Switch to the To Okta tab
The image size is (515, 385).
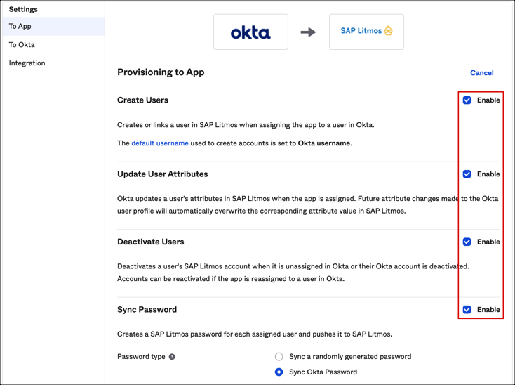click(22, 45)
